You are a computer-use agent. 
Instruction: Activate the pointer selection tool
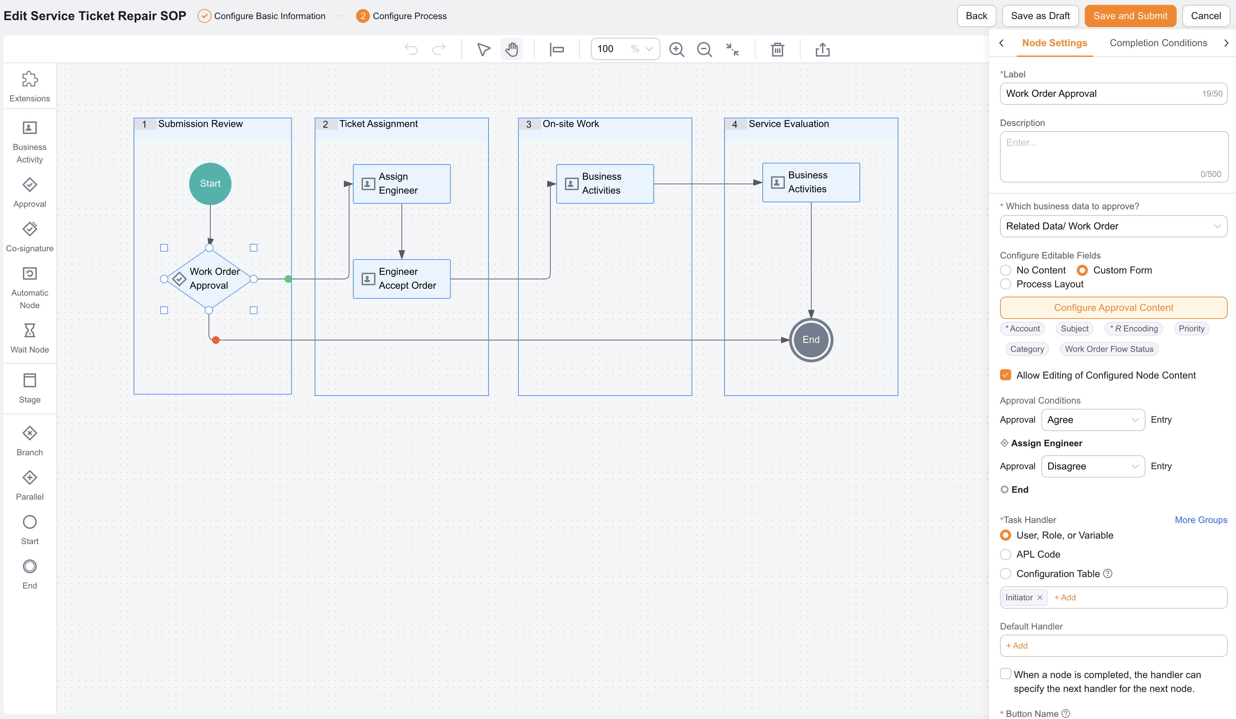484,49
